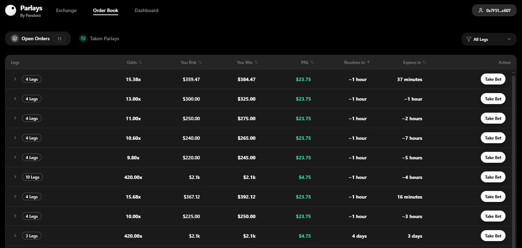Click the 16 minutes expiry value
This screenshot has height=248, width=522.
tap(410, 197)
